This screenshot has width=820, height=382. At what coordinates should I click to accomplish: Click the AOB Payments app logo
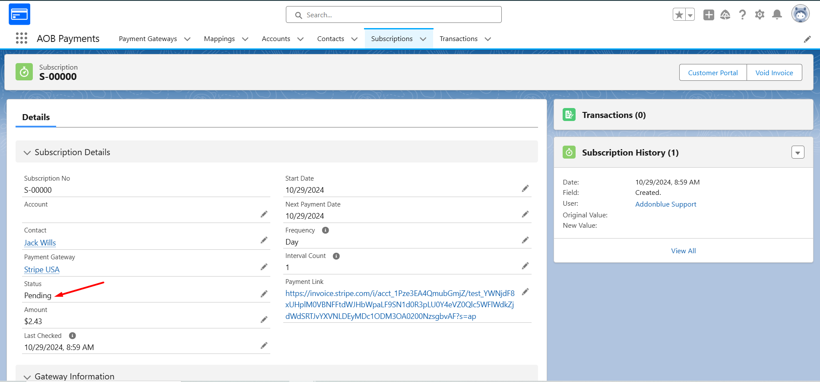(x=19, y=14)
